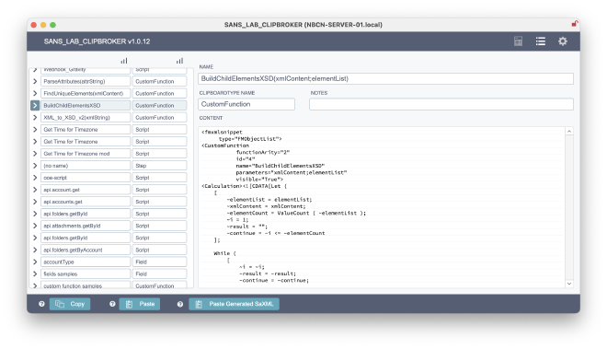Viewport: 607px width, 349px height.
Task: Sort list by type column icon
Action: point(179,61)
